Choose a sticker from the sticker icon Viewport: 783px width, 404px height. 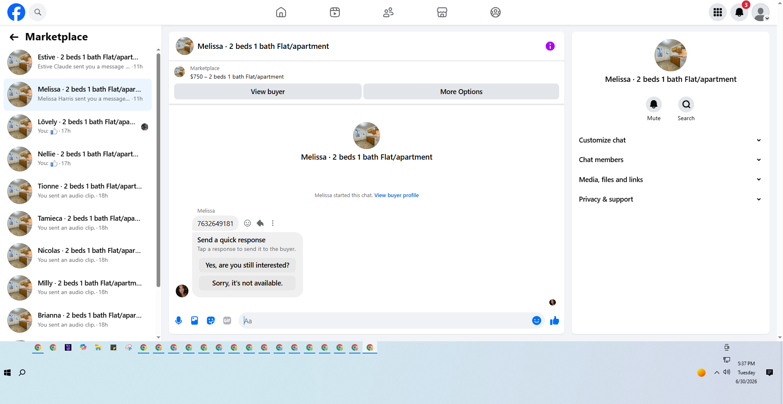coord(211,321)
